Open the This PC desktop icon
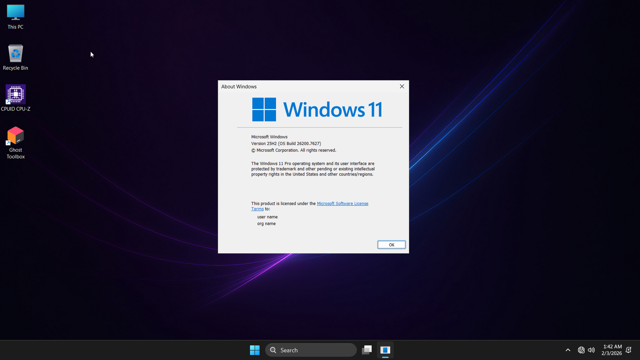This screenshot has width=640, height=360. tap(16, 13)
